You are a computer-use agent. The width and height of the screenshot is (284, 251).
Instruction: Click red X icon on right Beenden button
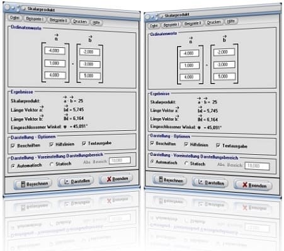tap(245, 184)
